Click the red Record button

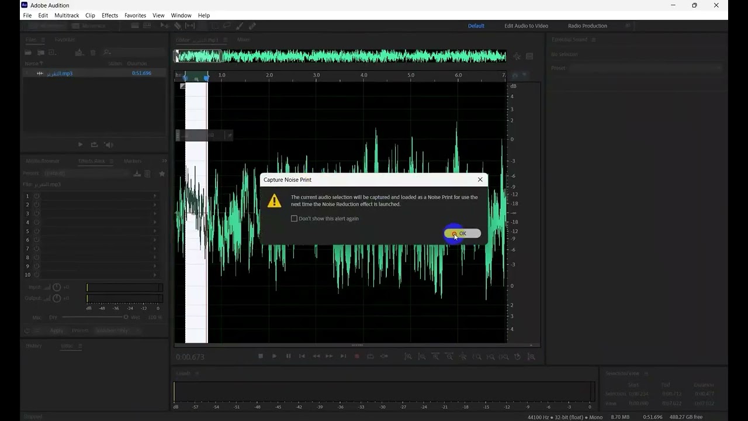356,356
